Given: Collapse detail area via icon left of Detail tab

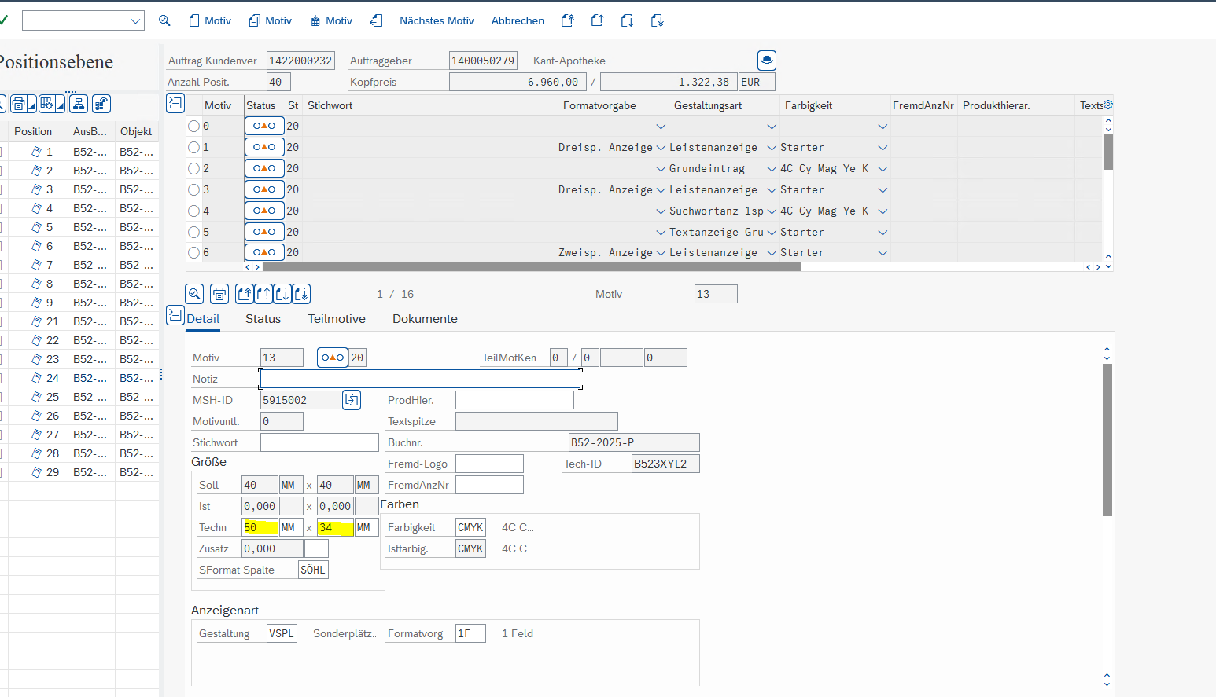Looking at the screenshot, I should tap(175, 315).
